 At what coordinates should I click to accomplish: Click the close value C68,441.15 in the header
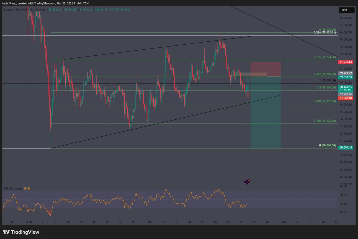coord(100,10)
